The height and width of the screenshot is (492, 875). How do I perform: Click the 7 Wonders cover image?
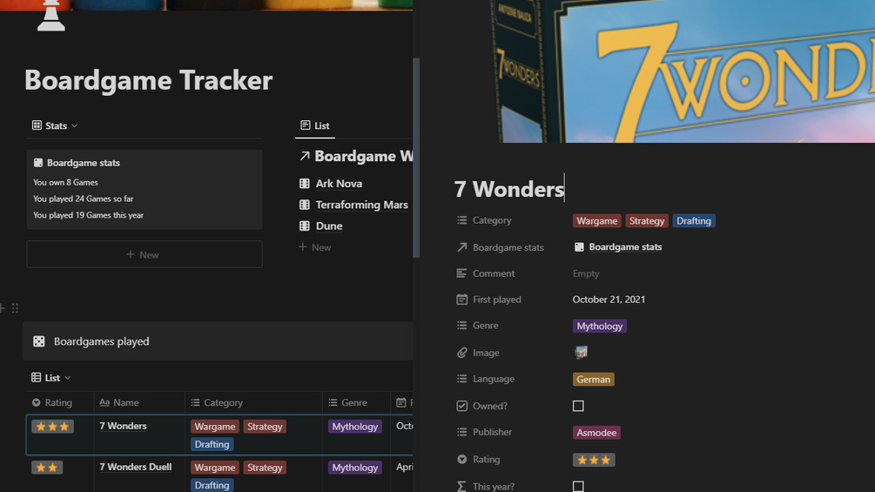(x=682, y=71)
